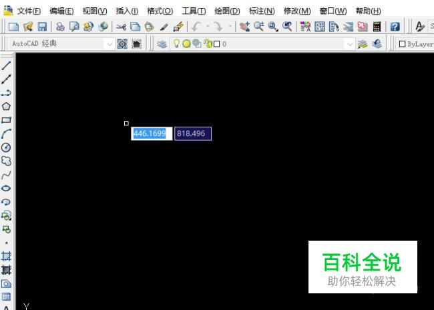
Task: Select the Ellipse tool
Action: (x=6, y=188)
